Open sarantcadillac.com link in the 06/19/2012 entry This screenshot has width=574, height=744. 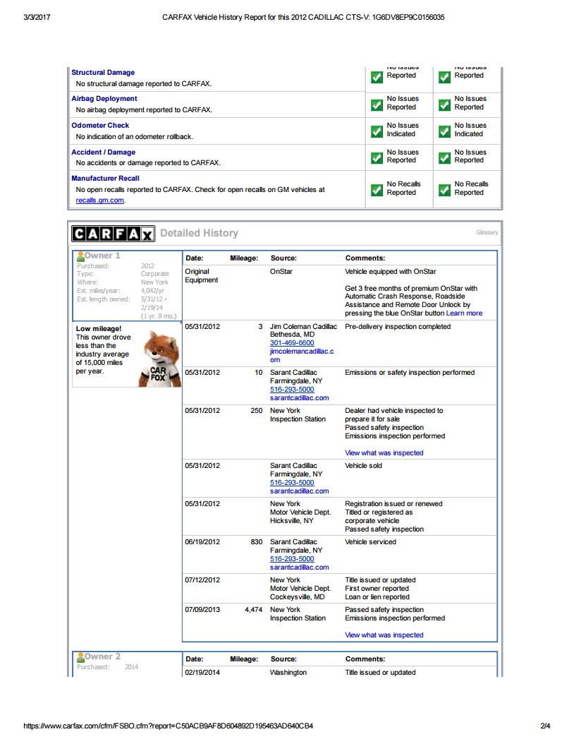[x=299, y=568]
